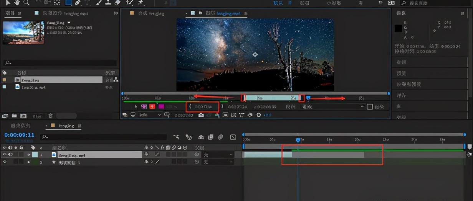Select the active Rectangle shape tool
The image size is (473, 201).
pos(68,3)
